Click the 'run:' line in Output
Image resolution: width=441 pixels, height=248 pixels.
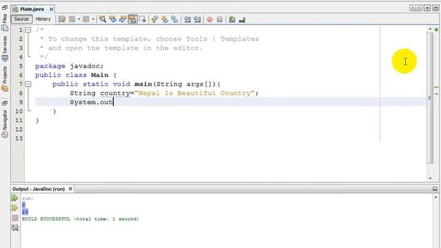tap(28, 198)
